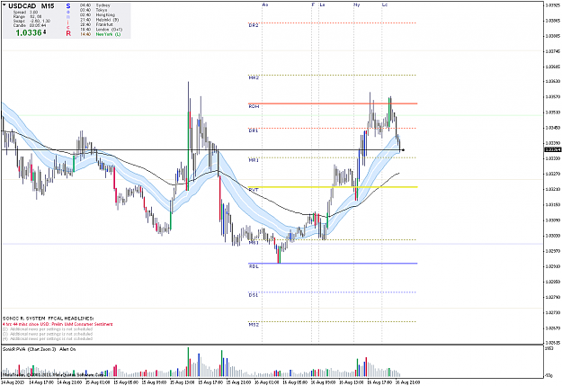Click the green 1.0336 price readout
Viewport: 562px width, 386px height.
point(29,33)
